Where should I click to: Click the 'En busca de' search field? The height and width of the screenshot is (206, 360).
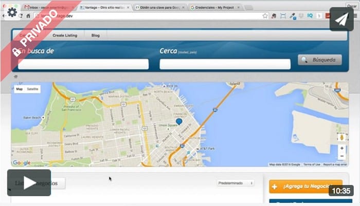[83, 64]
